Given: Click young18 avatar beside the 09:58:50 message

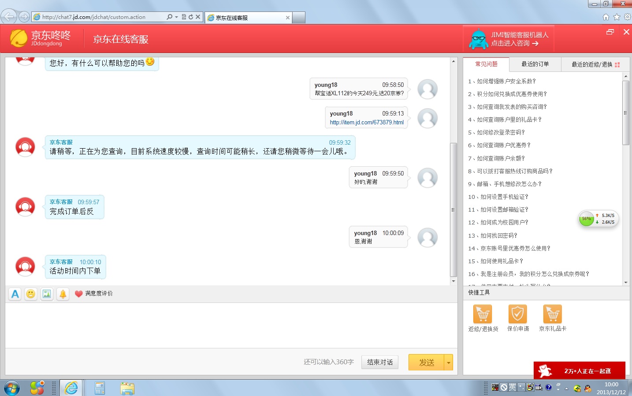Looking at the screenshot, I should (427, 90).
